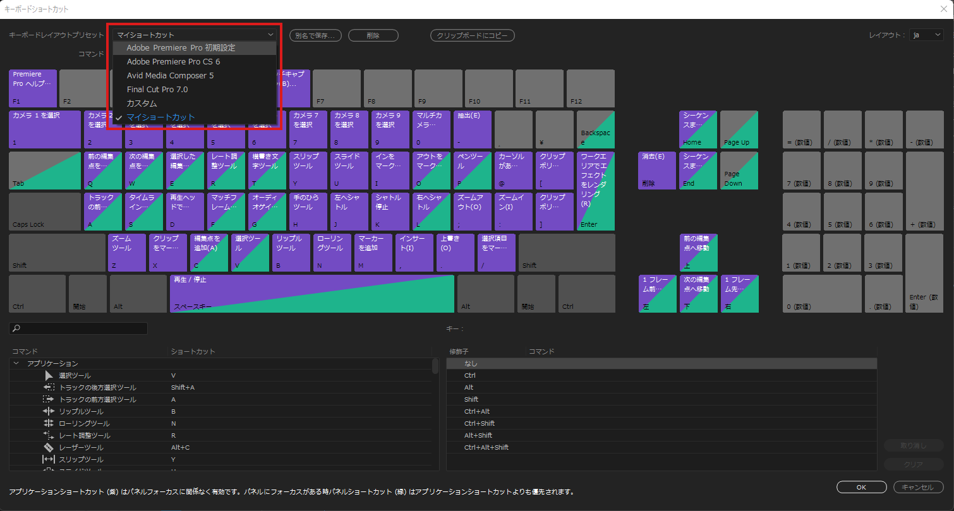
Task: Choose Adobe Premiere Pro 初期設定 preset
Action: 181,48
